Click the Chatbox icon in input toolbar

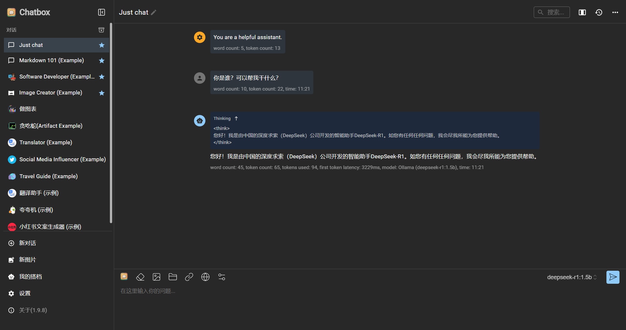124,277
